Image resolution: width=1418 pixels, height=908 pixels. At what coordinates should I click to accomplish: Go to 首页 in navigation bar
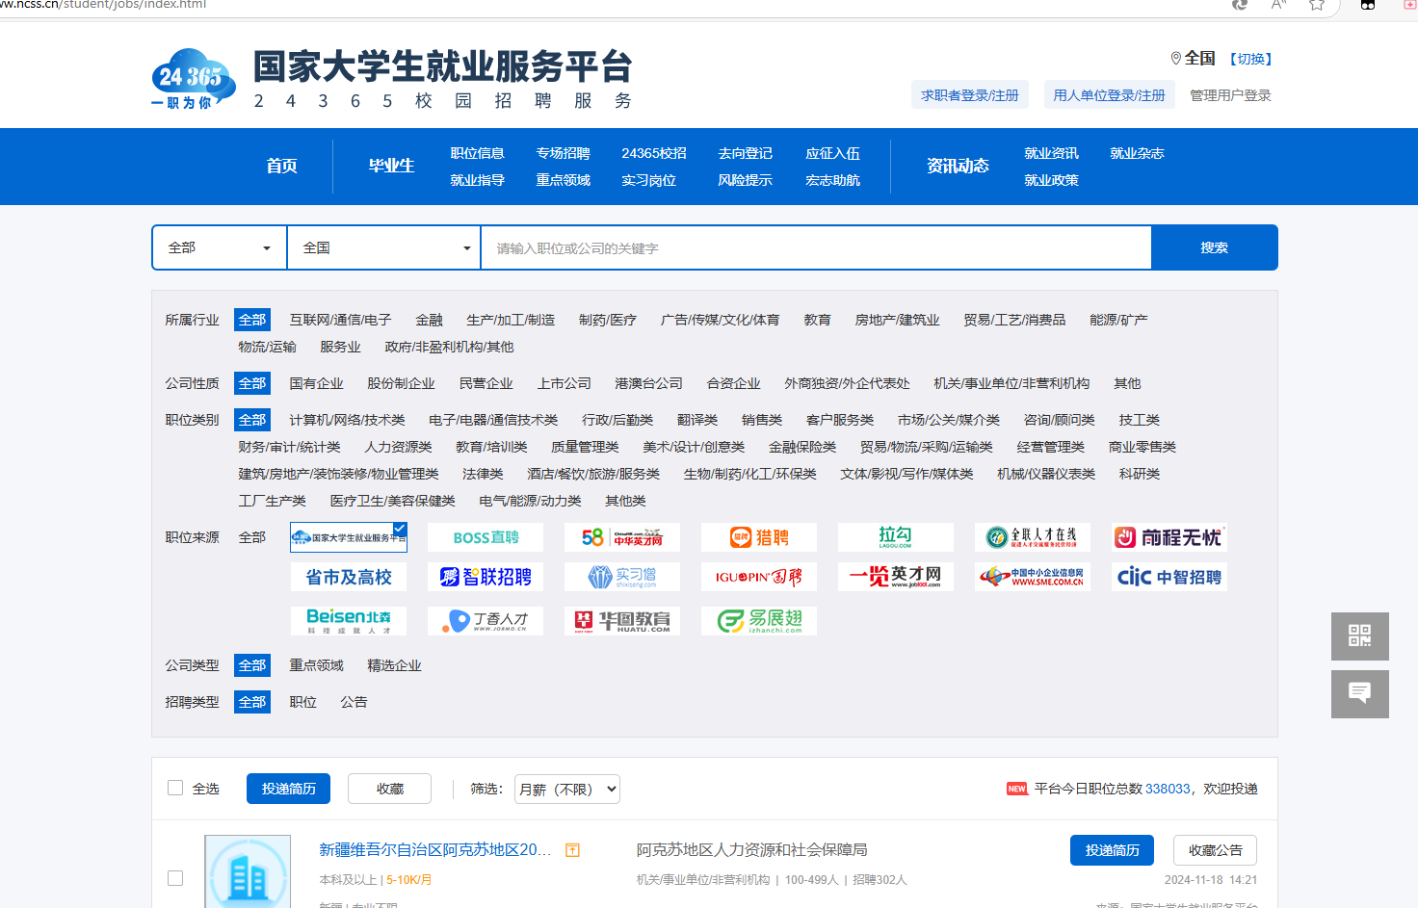click(x=281, y=166)
